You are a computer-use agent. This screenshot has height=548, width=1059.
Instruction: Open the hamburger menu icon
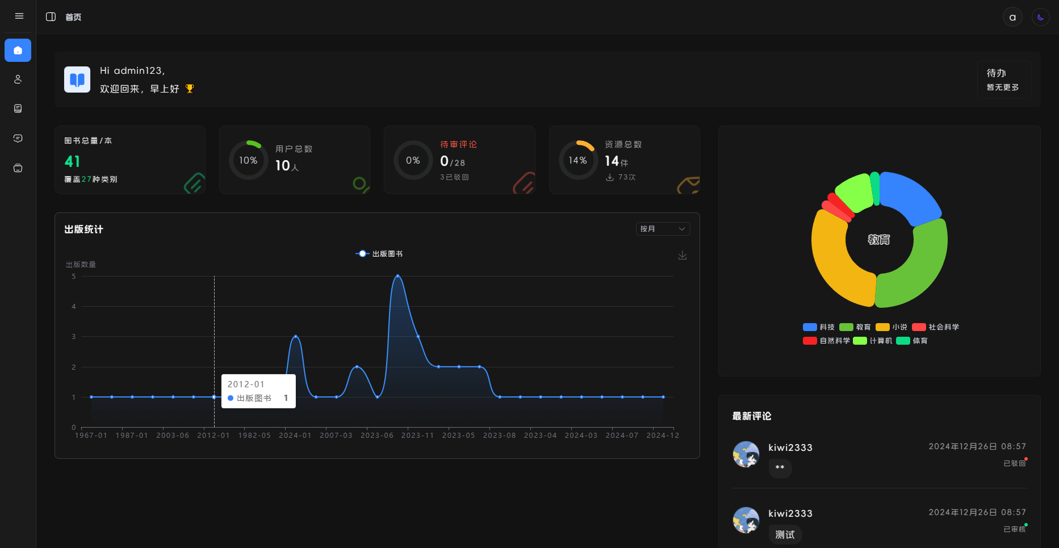[19, 16]
